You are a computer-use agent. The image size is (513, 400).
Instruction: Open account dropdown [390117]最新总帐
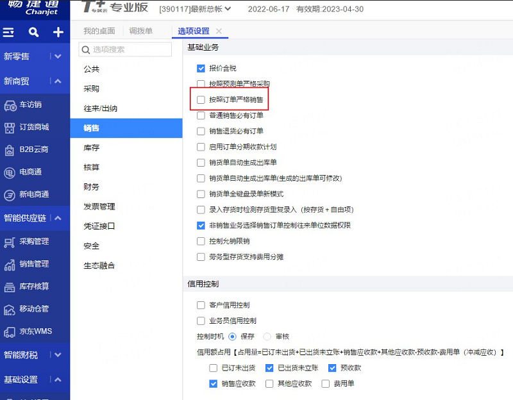[x=195, y=9]
